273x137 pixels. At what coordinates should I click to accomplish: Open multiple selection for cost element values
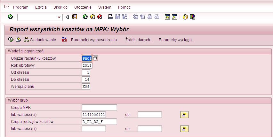point(185,129)
